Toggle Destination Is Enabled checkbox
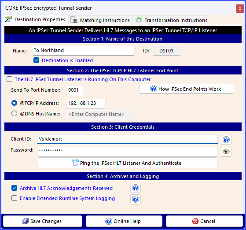Screen dimensions: 246x230 [36, 60]
